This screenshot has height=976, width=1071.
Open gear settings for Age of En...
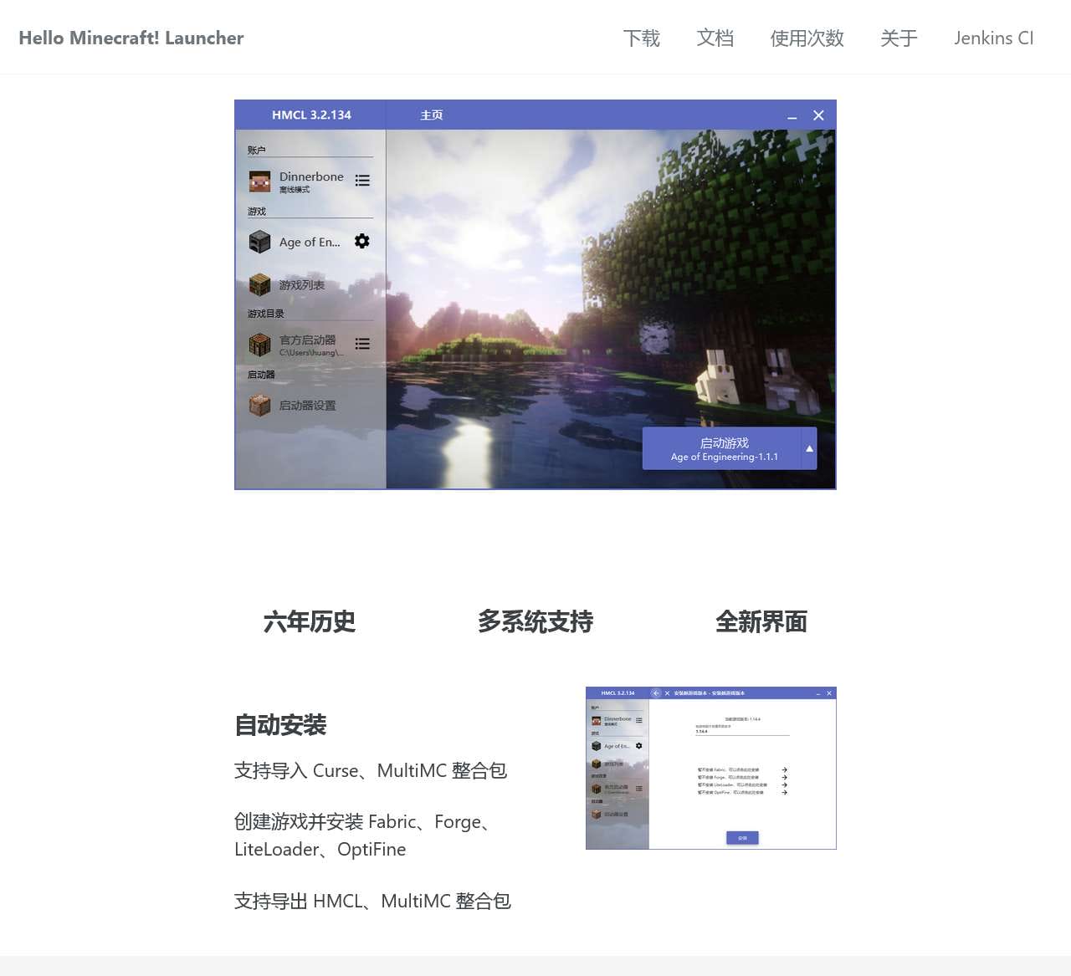point(362,241)
